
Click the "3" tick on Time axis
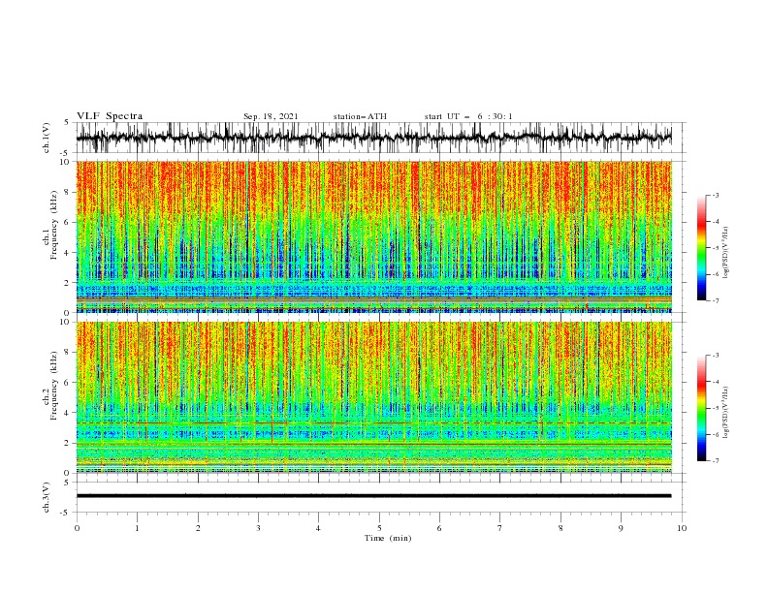click(x=258, y=528)
